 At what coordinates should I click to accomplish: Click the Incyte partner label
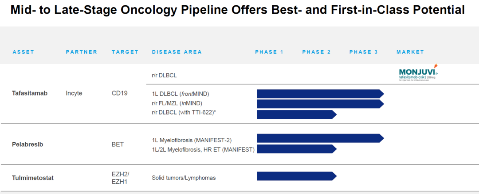pos(74,93)
